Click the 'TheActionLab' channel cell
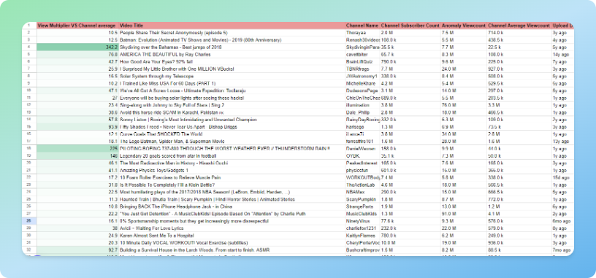This screenshot has height=278, width=596. point(362,185)
